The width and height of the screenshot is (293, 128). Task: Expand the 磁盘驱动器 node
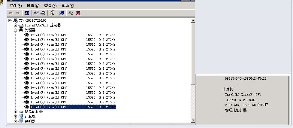point(15,112)
